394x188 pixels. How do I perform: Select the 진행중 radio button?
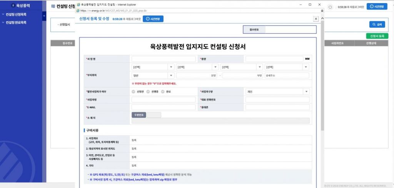148,92
